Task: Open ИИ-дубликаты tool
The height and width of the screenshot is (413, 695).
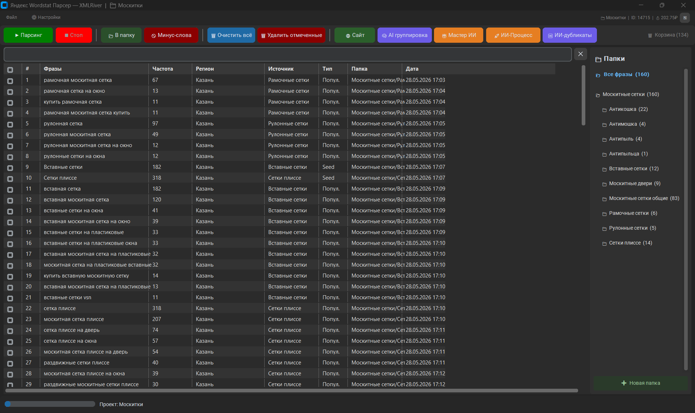Action: point(570,35)
